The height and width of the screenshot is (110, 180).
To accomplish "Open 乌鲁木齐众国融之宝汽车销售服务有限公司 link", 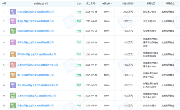I will click(x=37, y=65).
